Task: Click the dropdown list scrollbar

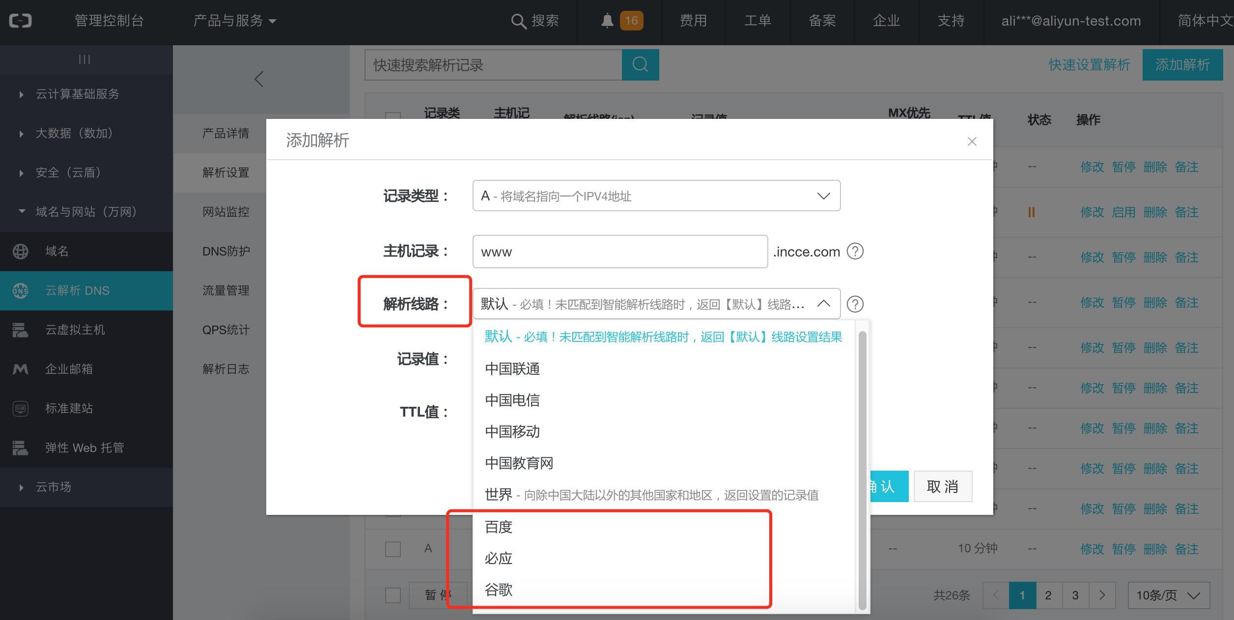Action: [862, 471]
